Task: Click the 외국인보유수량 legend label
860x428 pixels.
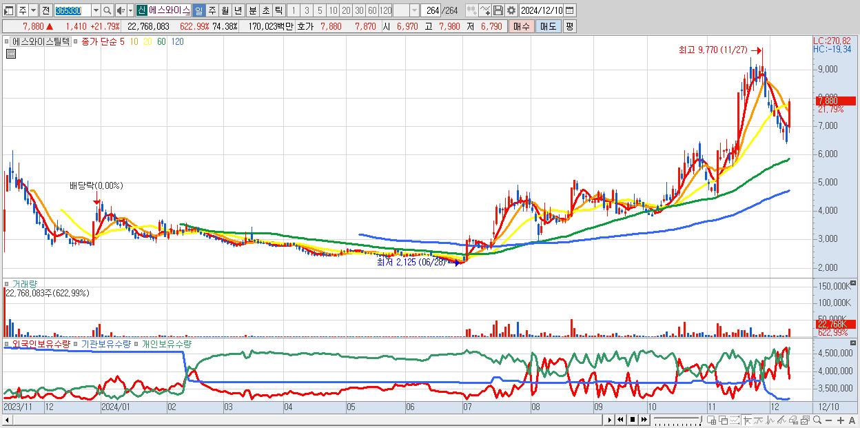Action: 40,343
